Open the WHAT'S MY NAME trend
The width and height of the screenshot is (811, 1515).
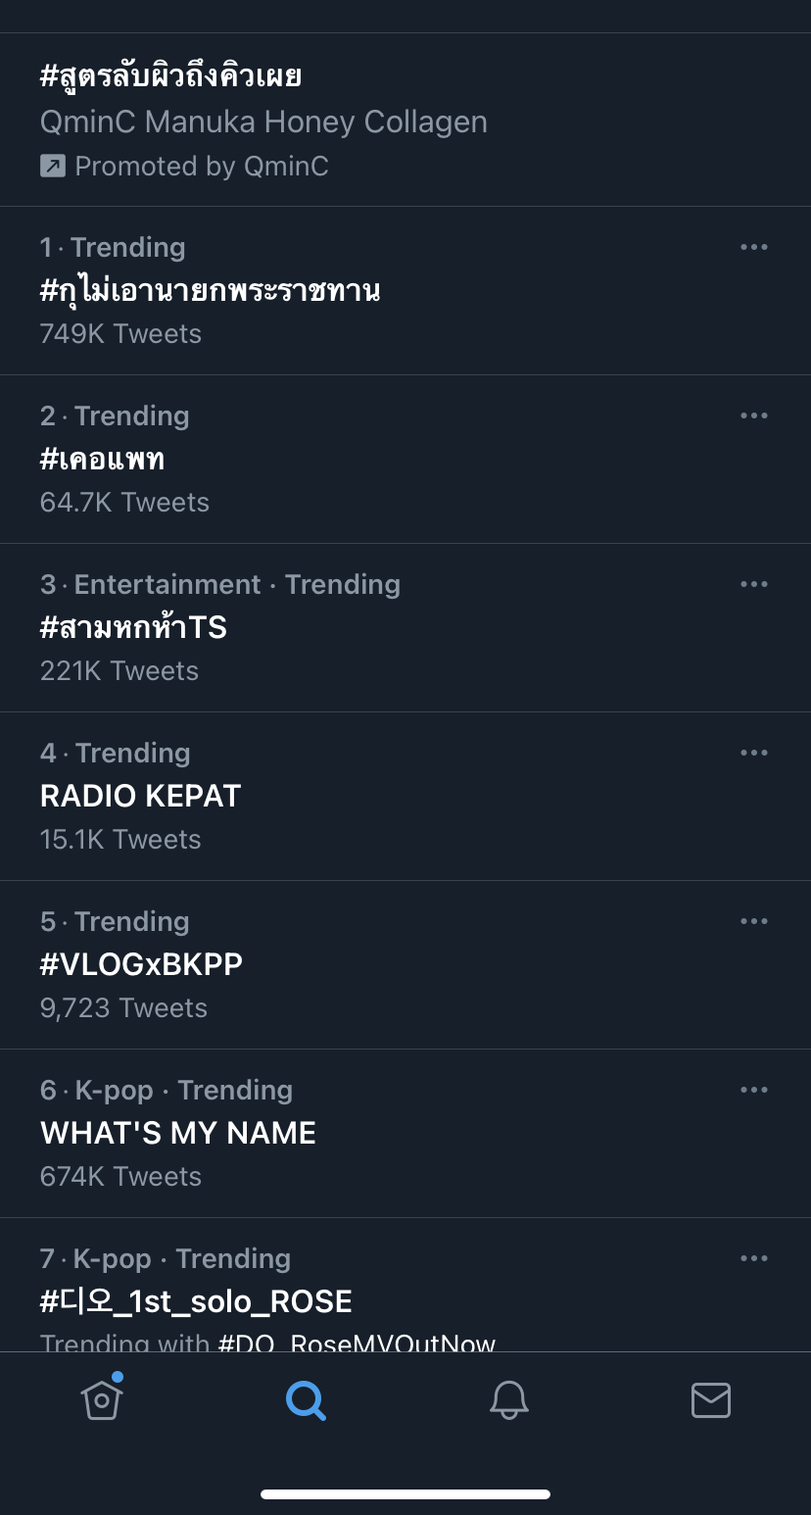(177, 1133)
